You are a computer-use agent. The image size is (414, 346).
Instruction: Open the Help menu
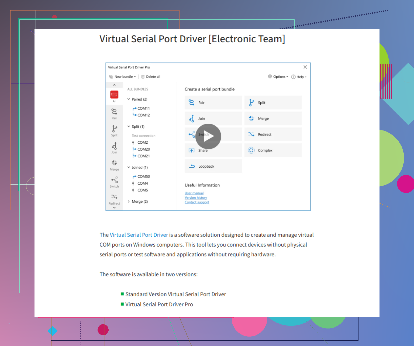coord(299,77)
